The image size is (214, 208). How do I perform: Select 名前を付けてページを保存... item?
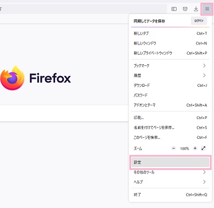[170, 128]
